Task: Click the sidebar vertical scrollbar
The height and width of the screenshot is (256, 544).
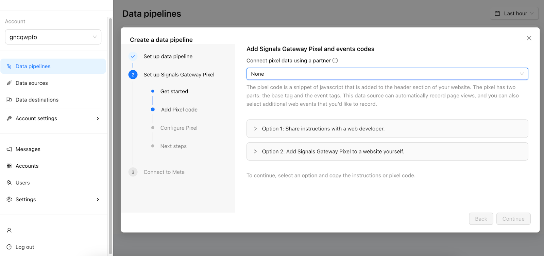Action: (110, 136)
